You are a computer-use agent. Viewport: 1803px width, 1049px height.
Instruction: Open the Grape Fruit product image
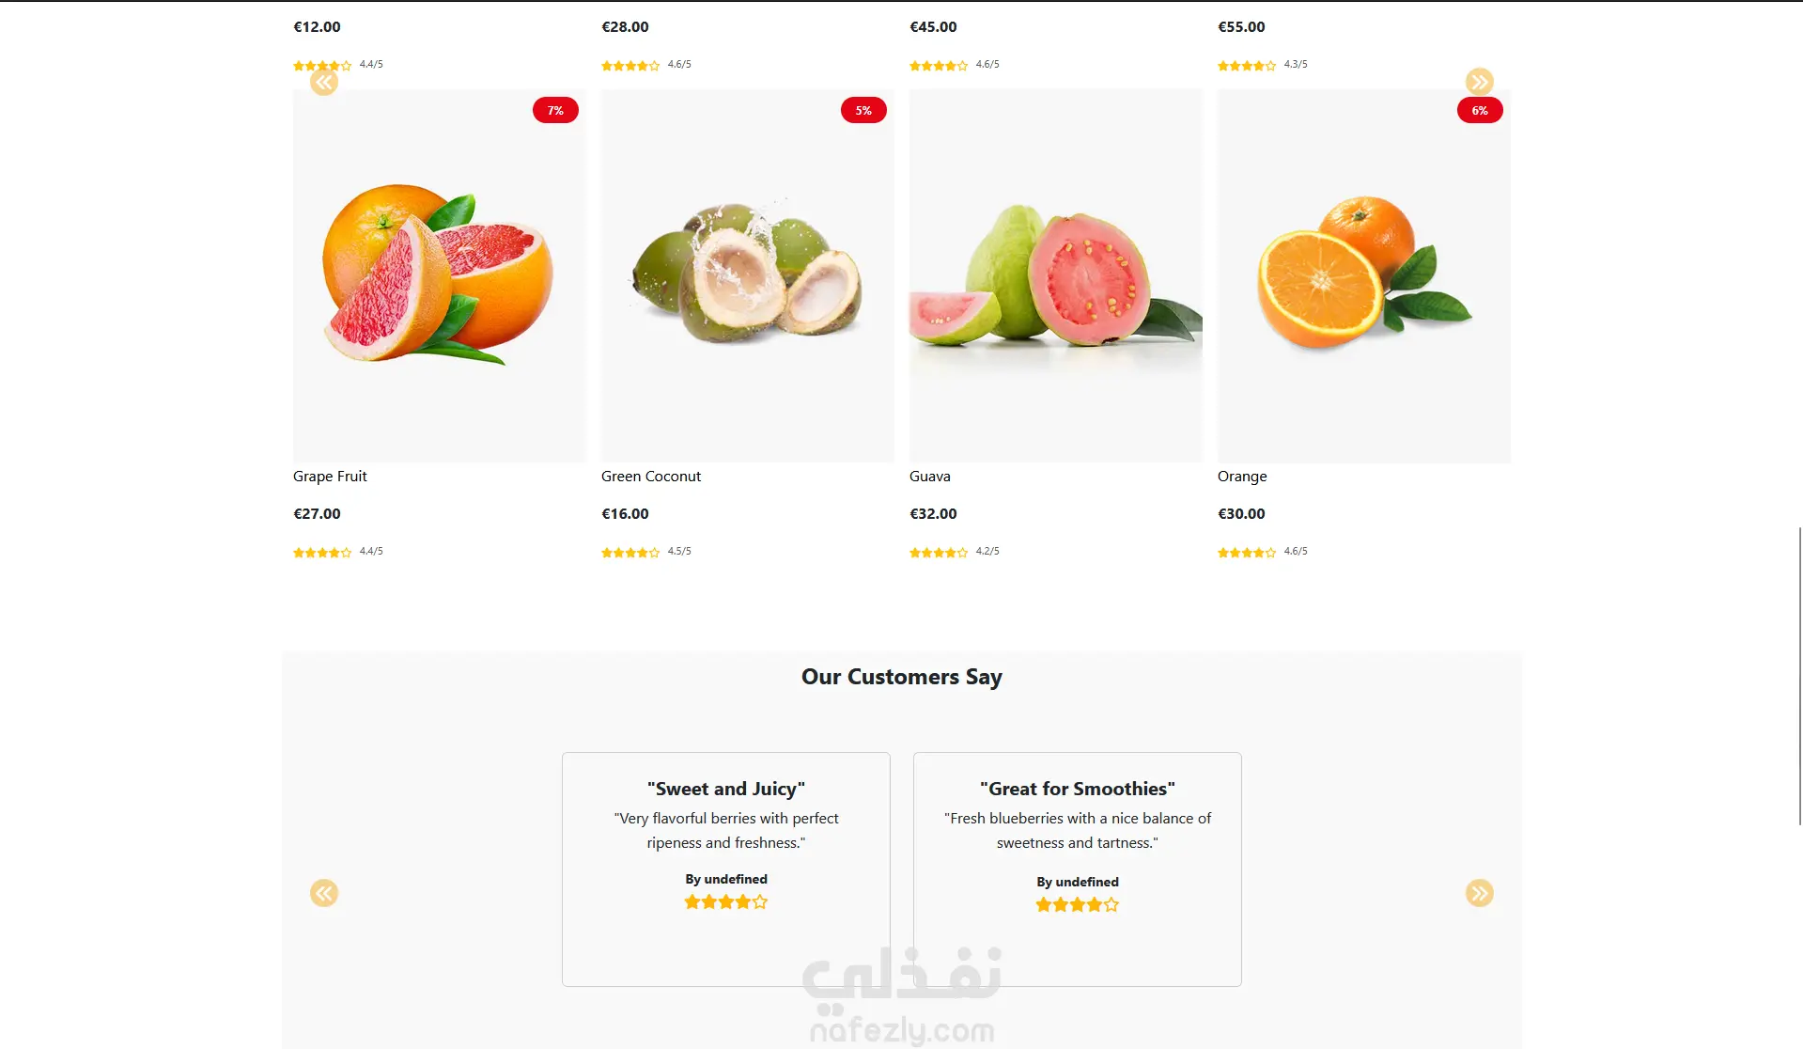[x=440, y=275]
